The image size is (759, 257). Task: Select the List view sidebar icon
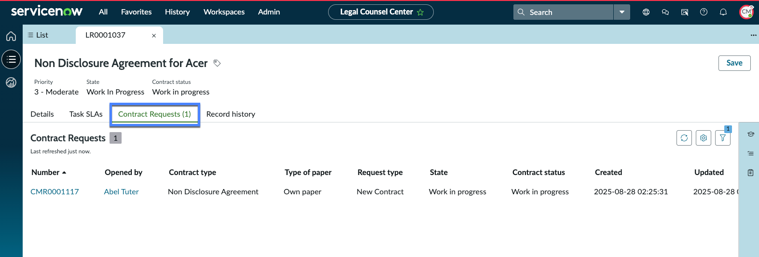11,59
